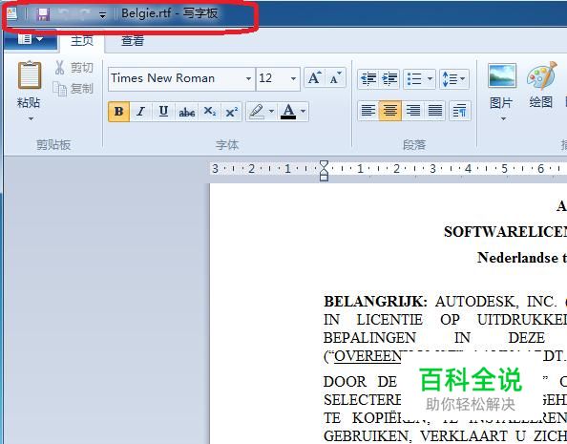Image resolution: width=567 pixels, height=444 pixels.
Task: Click the Belgie.rtf title text
Action: pos(146,13)
